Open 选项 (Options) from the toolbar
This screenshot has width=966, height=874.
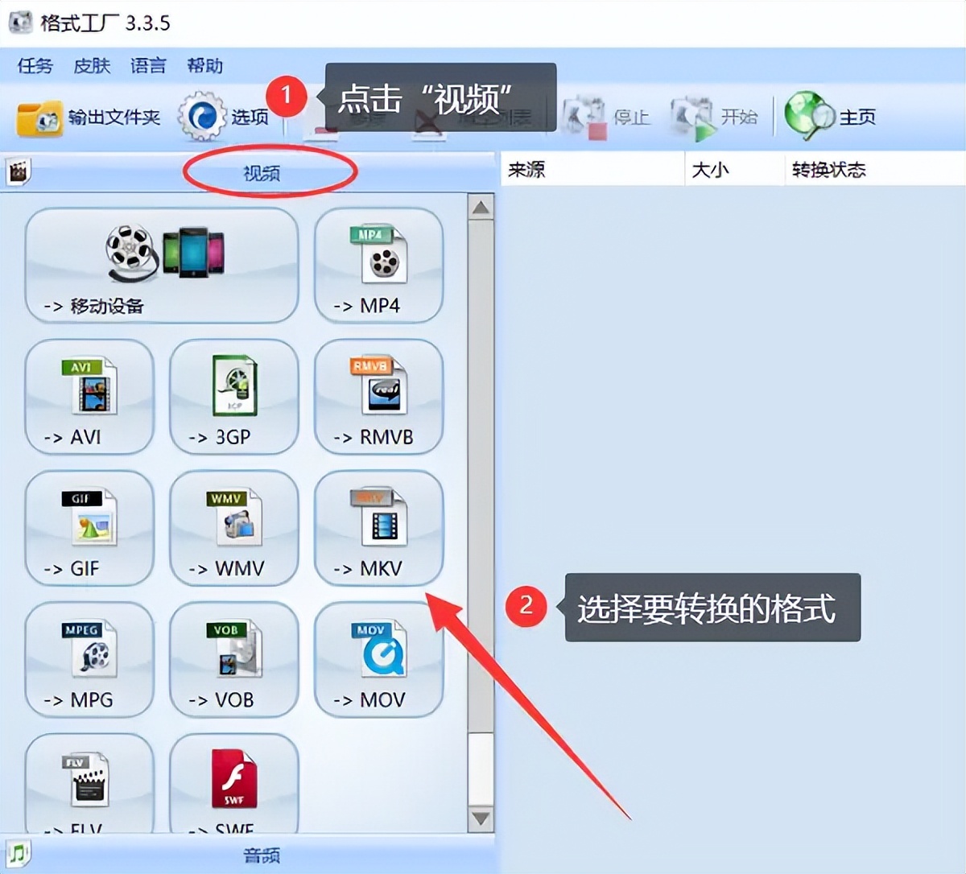point(224,117)
